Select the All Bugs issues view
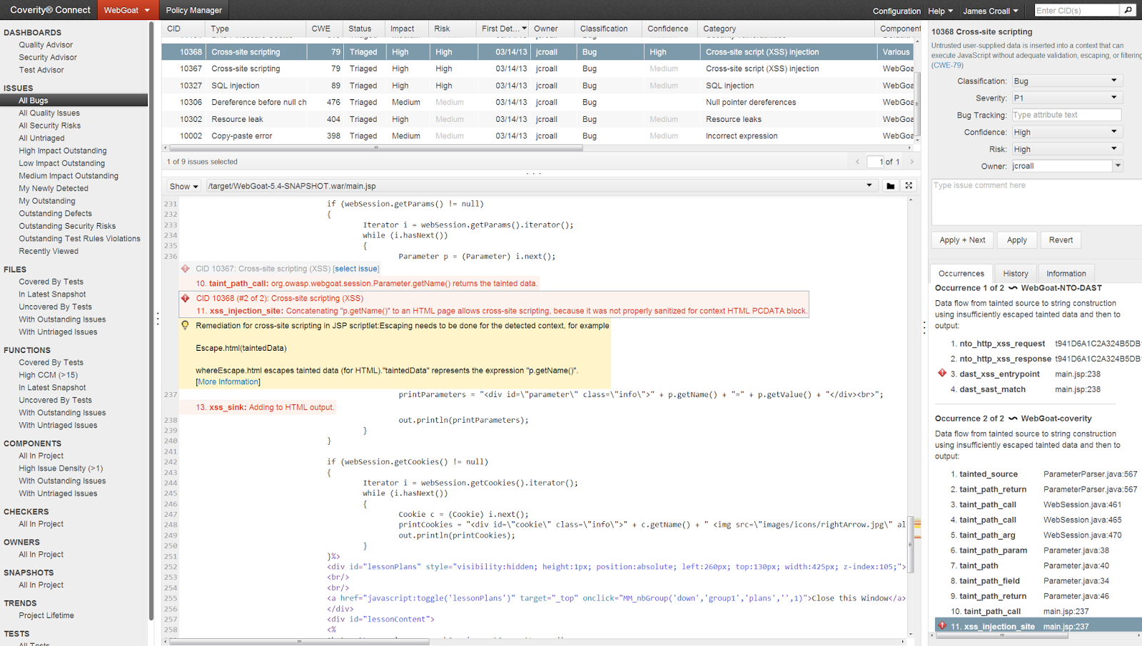 tap(74, 101)
